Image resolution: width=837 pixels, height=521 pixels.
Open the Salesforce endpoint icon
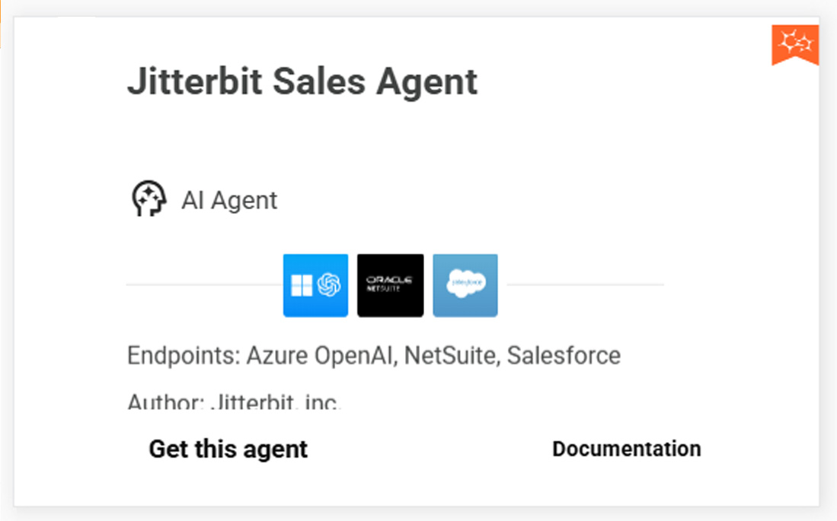point(465,285)
